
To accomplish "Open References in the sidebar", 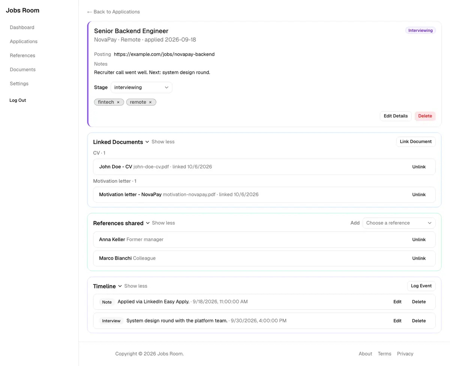I will [22, 55].
